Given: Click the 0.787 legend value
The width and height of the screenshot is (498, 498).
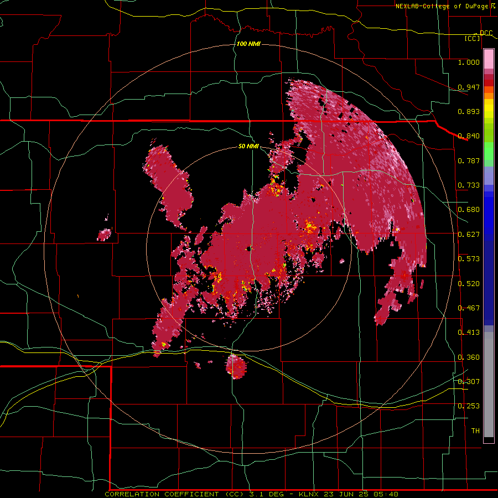Looking at the screenshot, I should coord(469,160).
